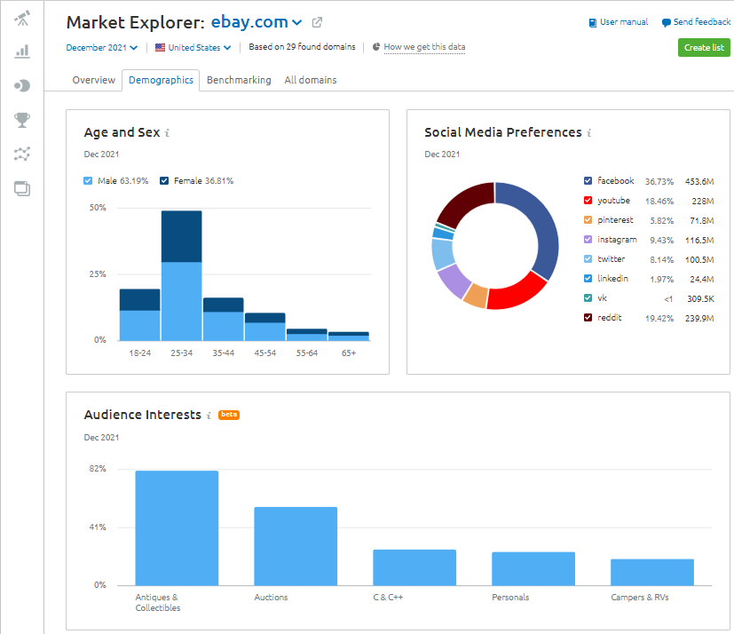Click the 309.5K vk value

point(700,298)
